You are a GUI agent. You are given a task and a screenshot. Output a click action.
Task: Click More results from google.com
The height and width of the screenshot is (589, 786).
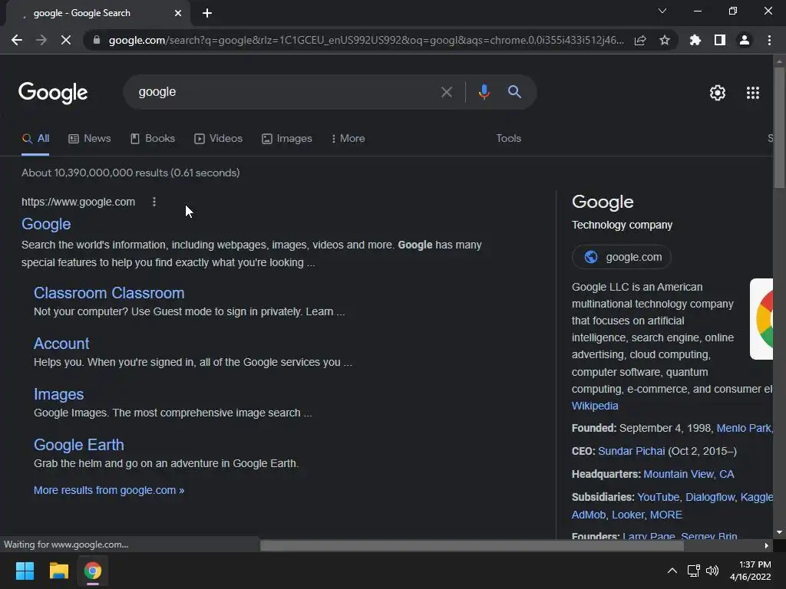(x=109, y=490)
